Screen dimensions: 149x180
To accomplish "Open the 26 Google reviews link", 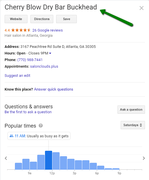I will pyautogui.click(x=48, y=30).
